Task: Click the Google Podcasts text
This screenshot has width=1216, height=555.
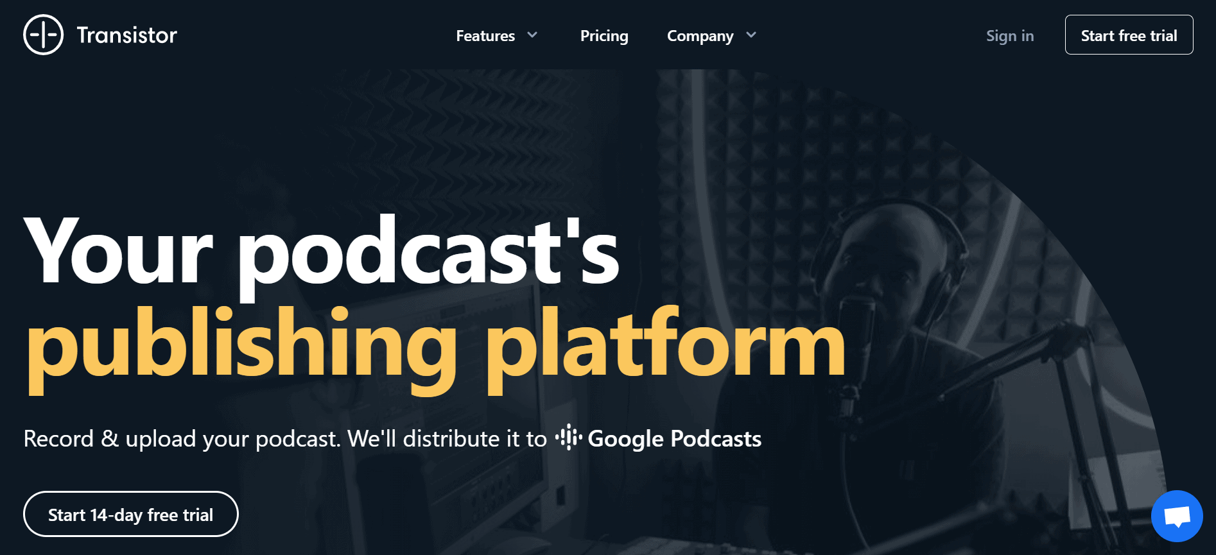Action: click(675, 439)
